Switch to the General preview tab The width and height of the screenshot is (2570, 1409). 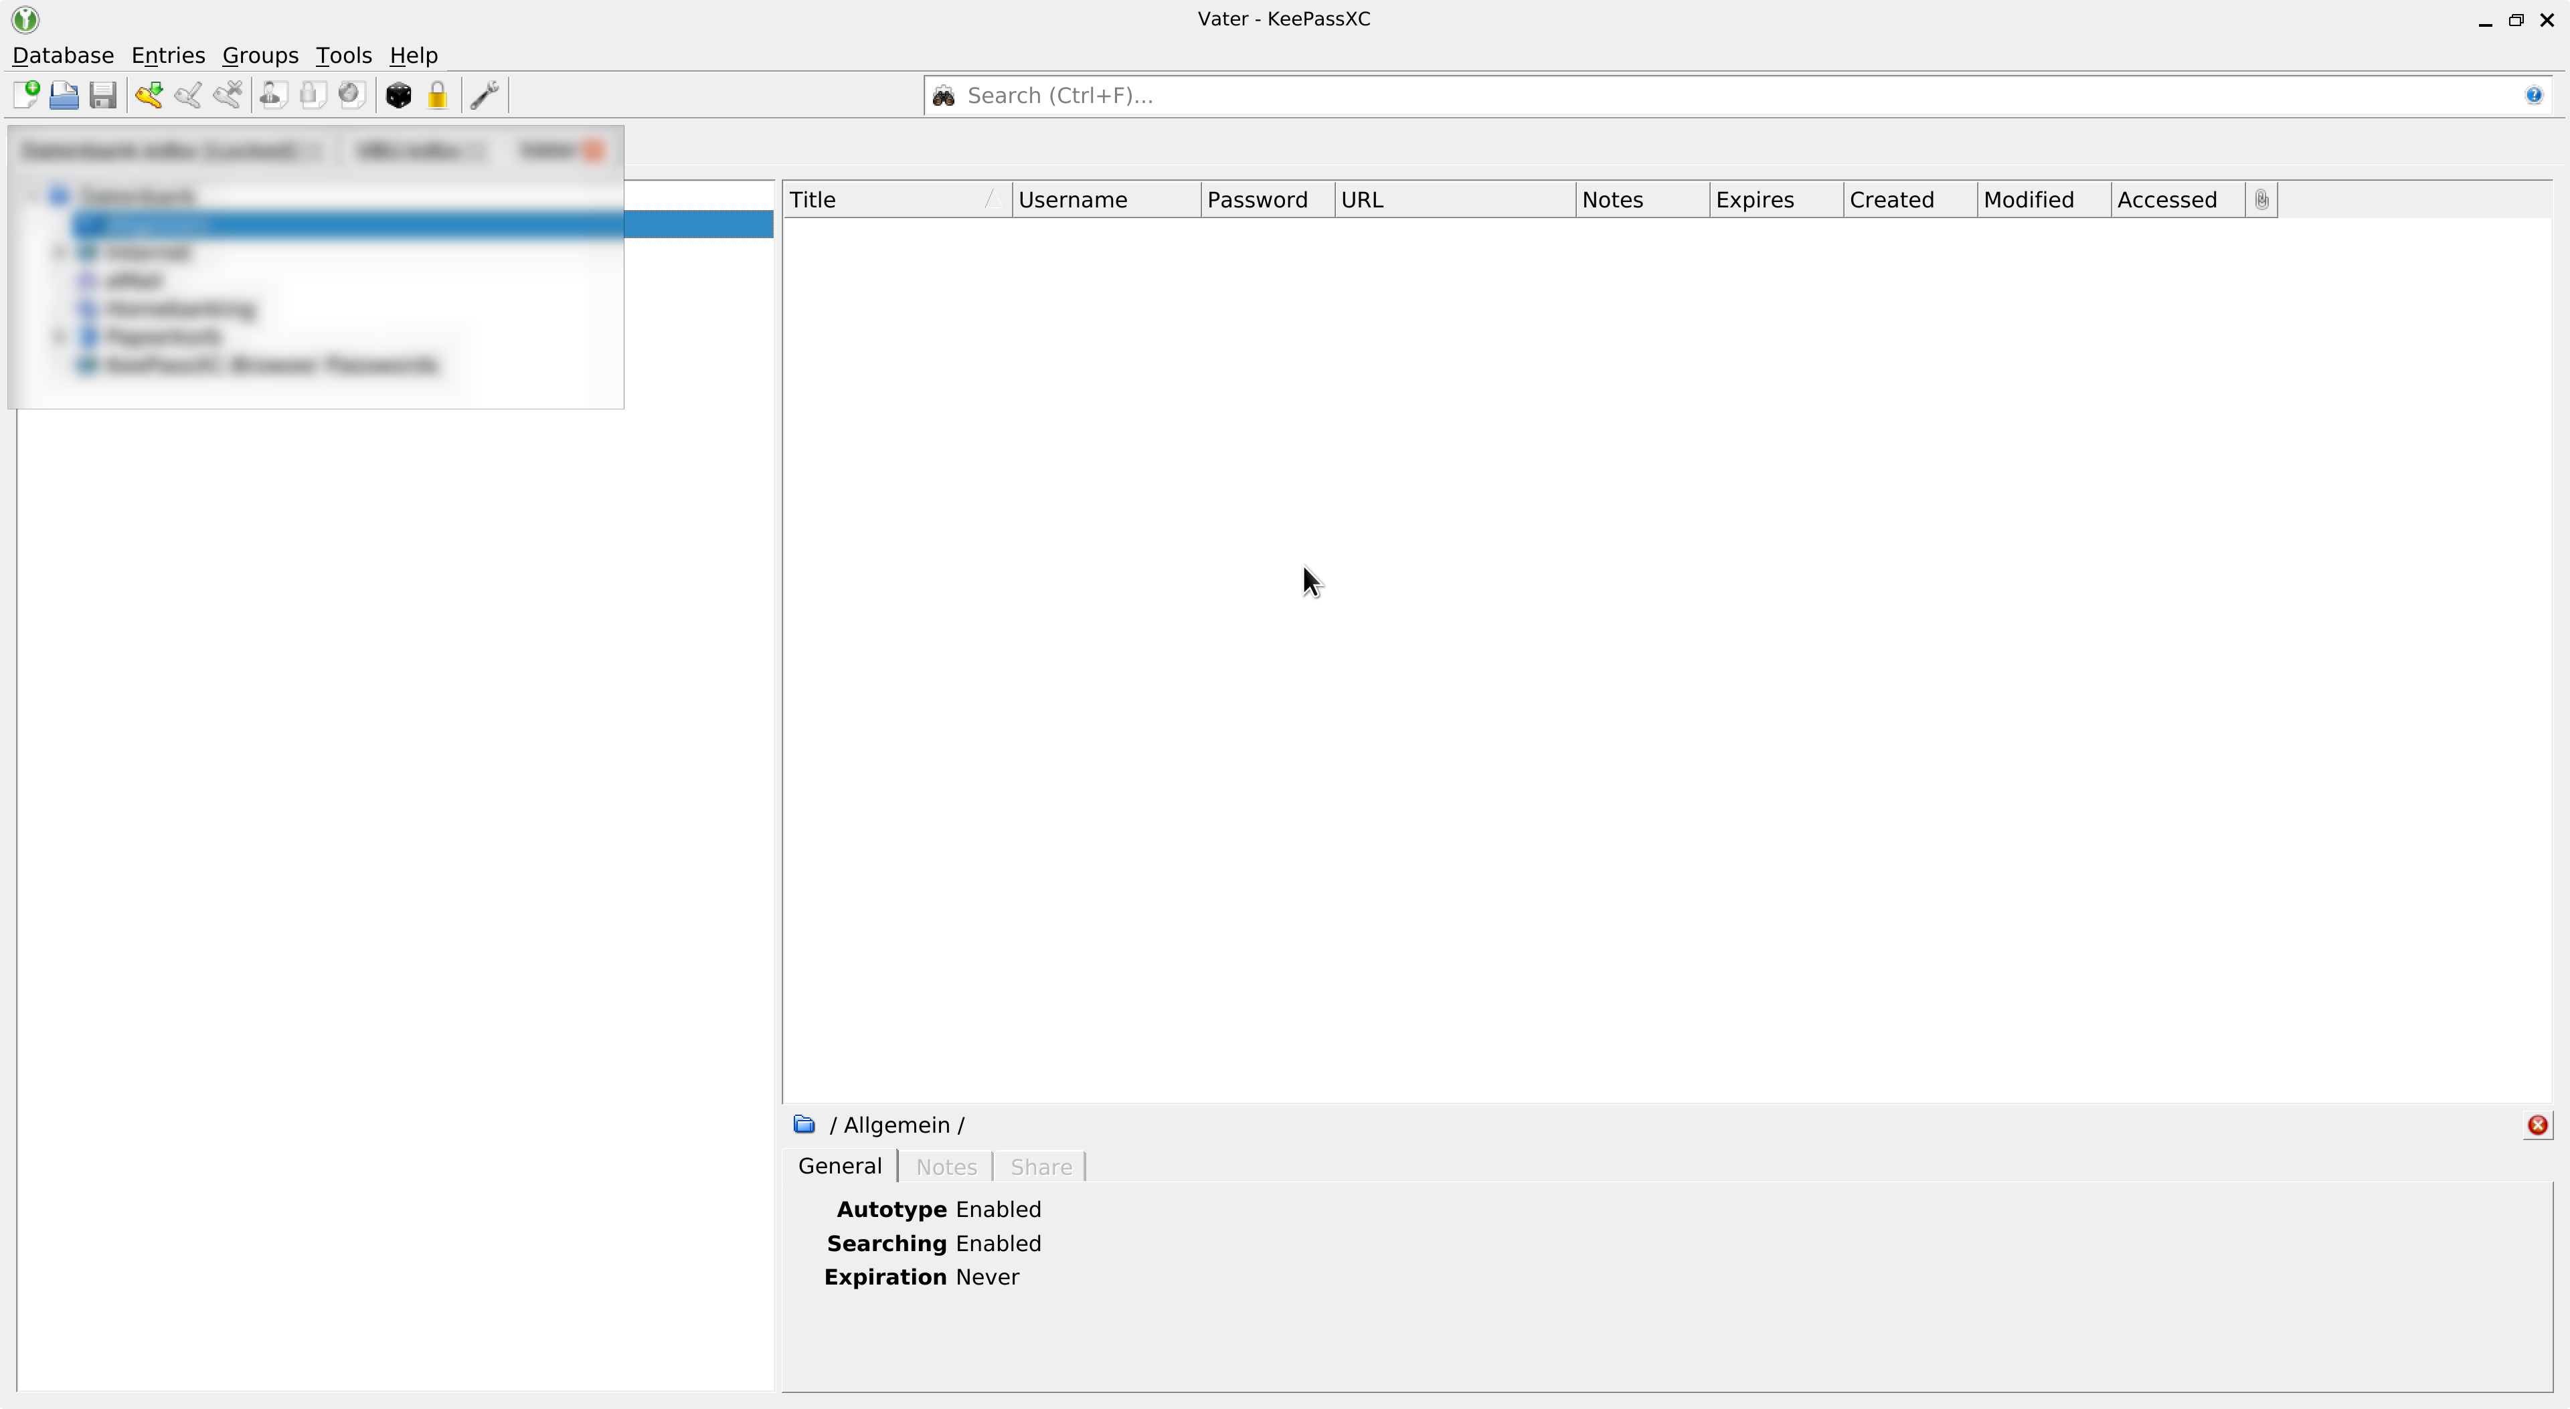coord(840,1165)
